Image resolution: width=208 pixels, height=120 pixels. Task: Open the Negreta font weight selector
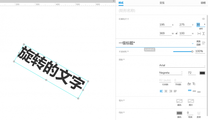pyautogui.click(x=171, y=73)
